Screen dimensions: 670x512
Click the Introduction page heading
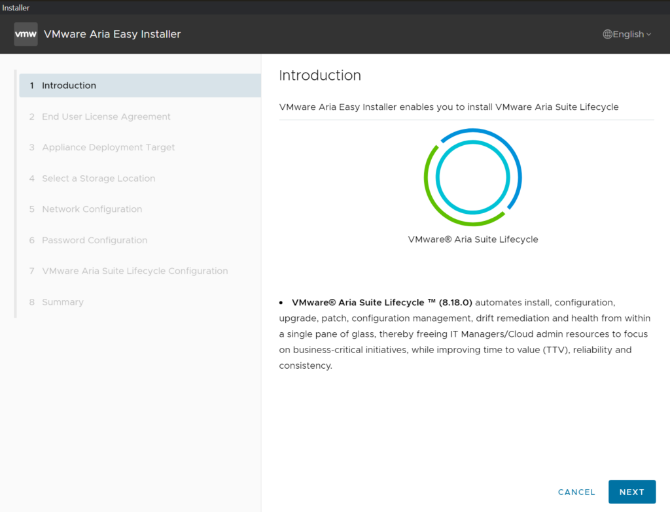pos(320,76)
